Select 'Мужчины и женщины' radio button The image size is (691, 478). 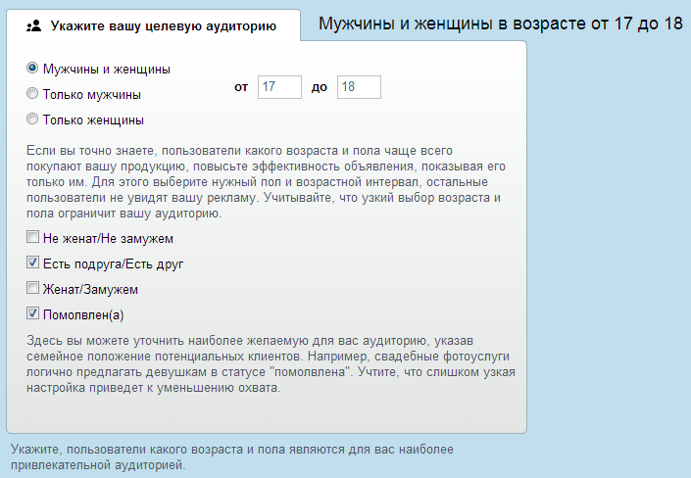tap(32, 68)
